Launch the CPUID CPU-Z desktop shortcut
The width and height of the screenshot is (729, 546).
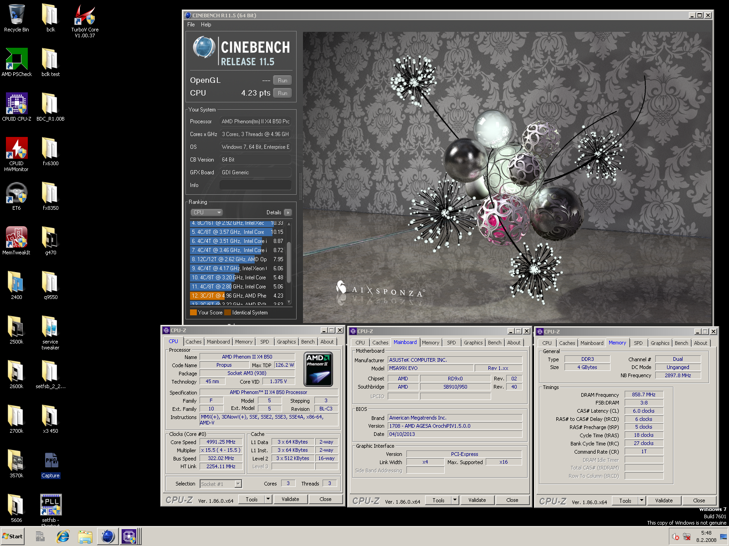(x=16, y=107)
